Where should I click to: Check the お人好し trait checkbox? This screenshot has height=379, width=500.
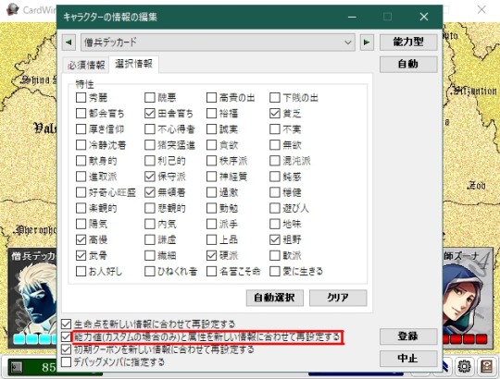81,271
